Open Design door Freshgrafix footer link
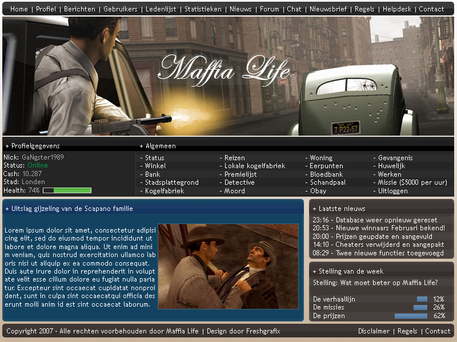Screen dimensions: 457x342 [243, 331]
